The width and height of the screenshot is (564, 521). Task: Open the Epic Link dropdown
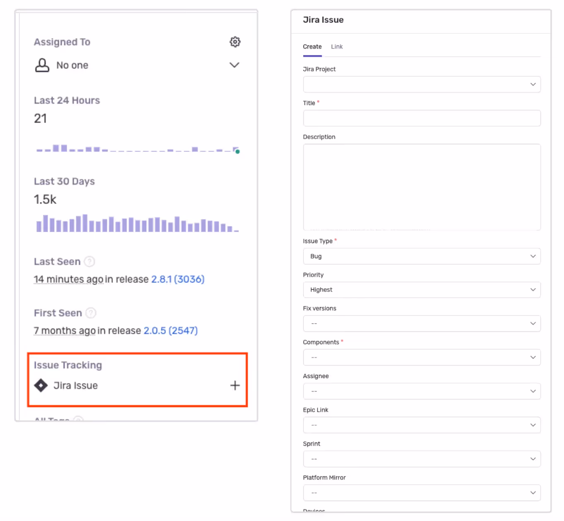coord(422,425)
